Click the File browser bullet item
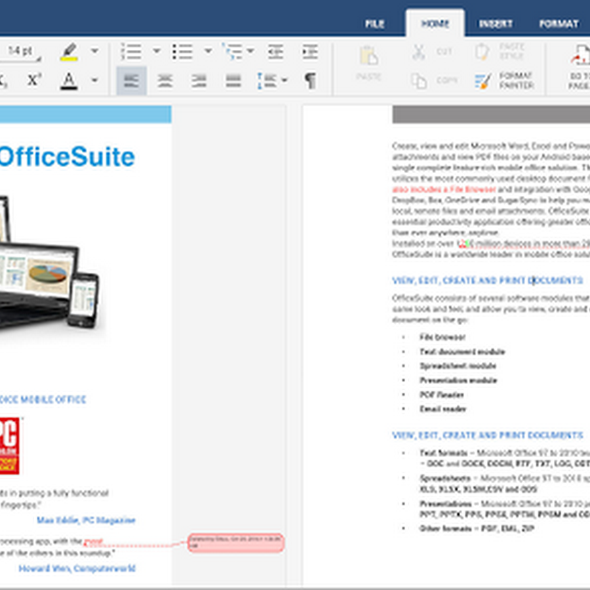Screen dimensions: 590x590 pyautogui.click(x=442, y=337)
